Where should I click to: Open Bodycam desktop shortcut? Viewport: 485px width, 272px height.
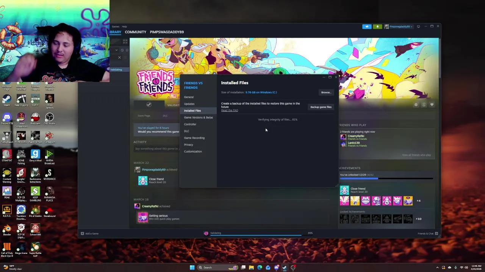[35, 119]
